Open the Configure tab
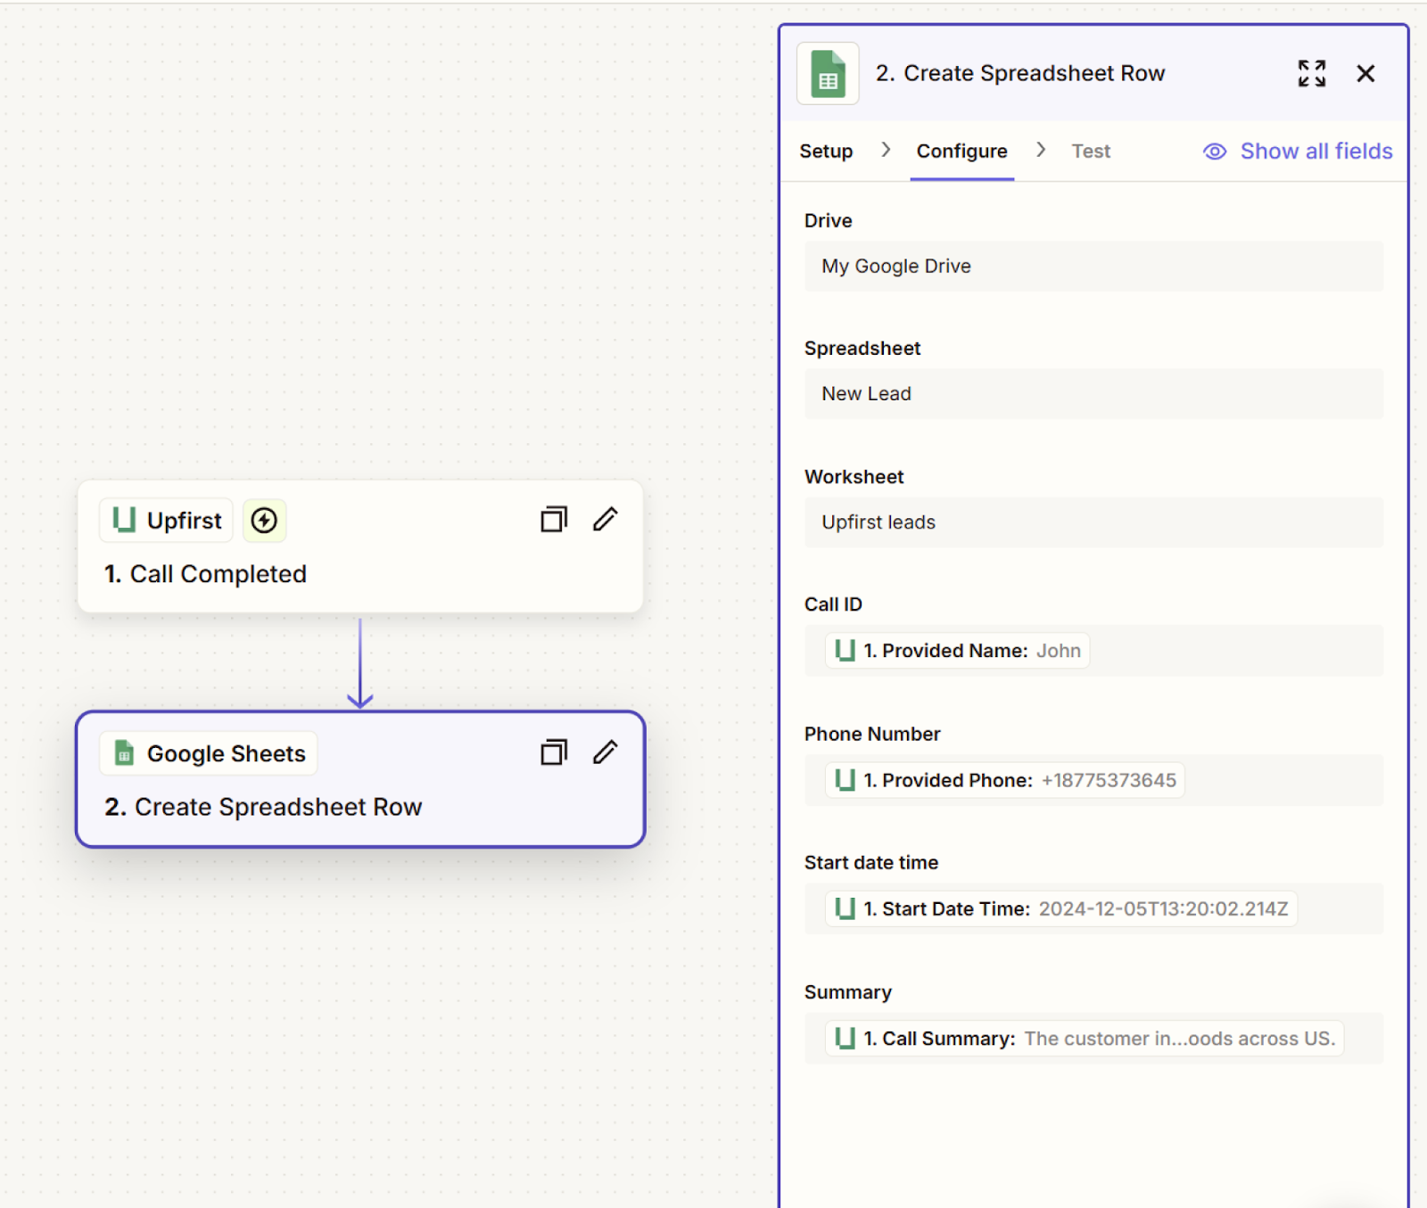This screenshot has width=1427, height=1208. (x=961, y=151)
